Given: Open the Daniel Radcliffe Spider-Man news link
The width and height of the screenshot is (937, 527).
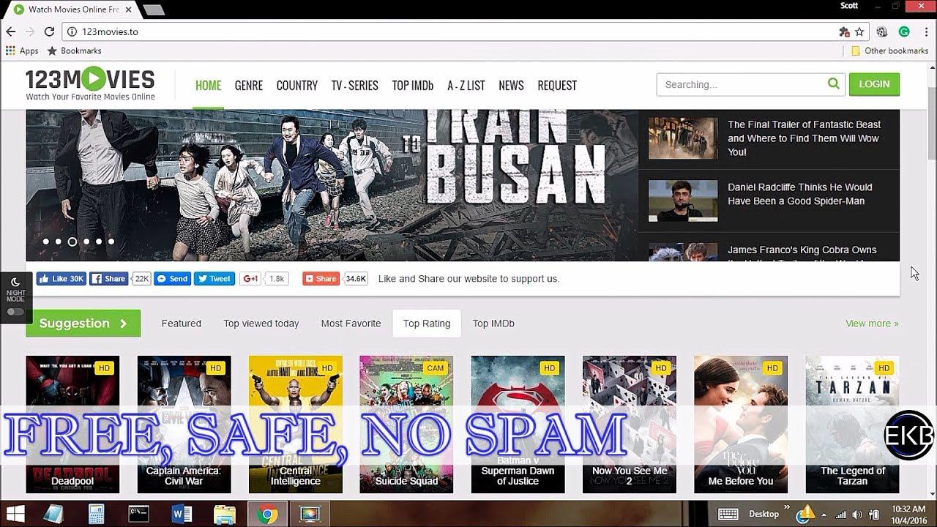Looking at the screenshot, I should [x=800, y=194].
